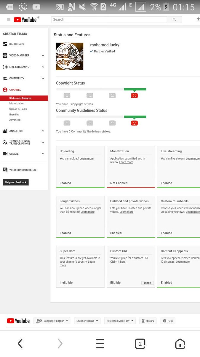Tap the call notification icon in status bar

point(23,7)
